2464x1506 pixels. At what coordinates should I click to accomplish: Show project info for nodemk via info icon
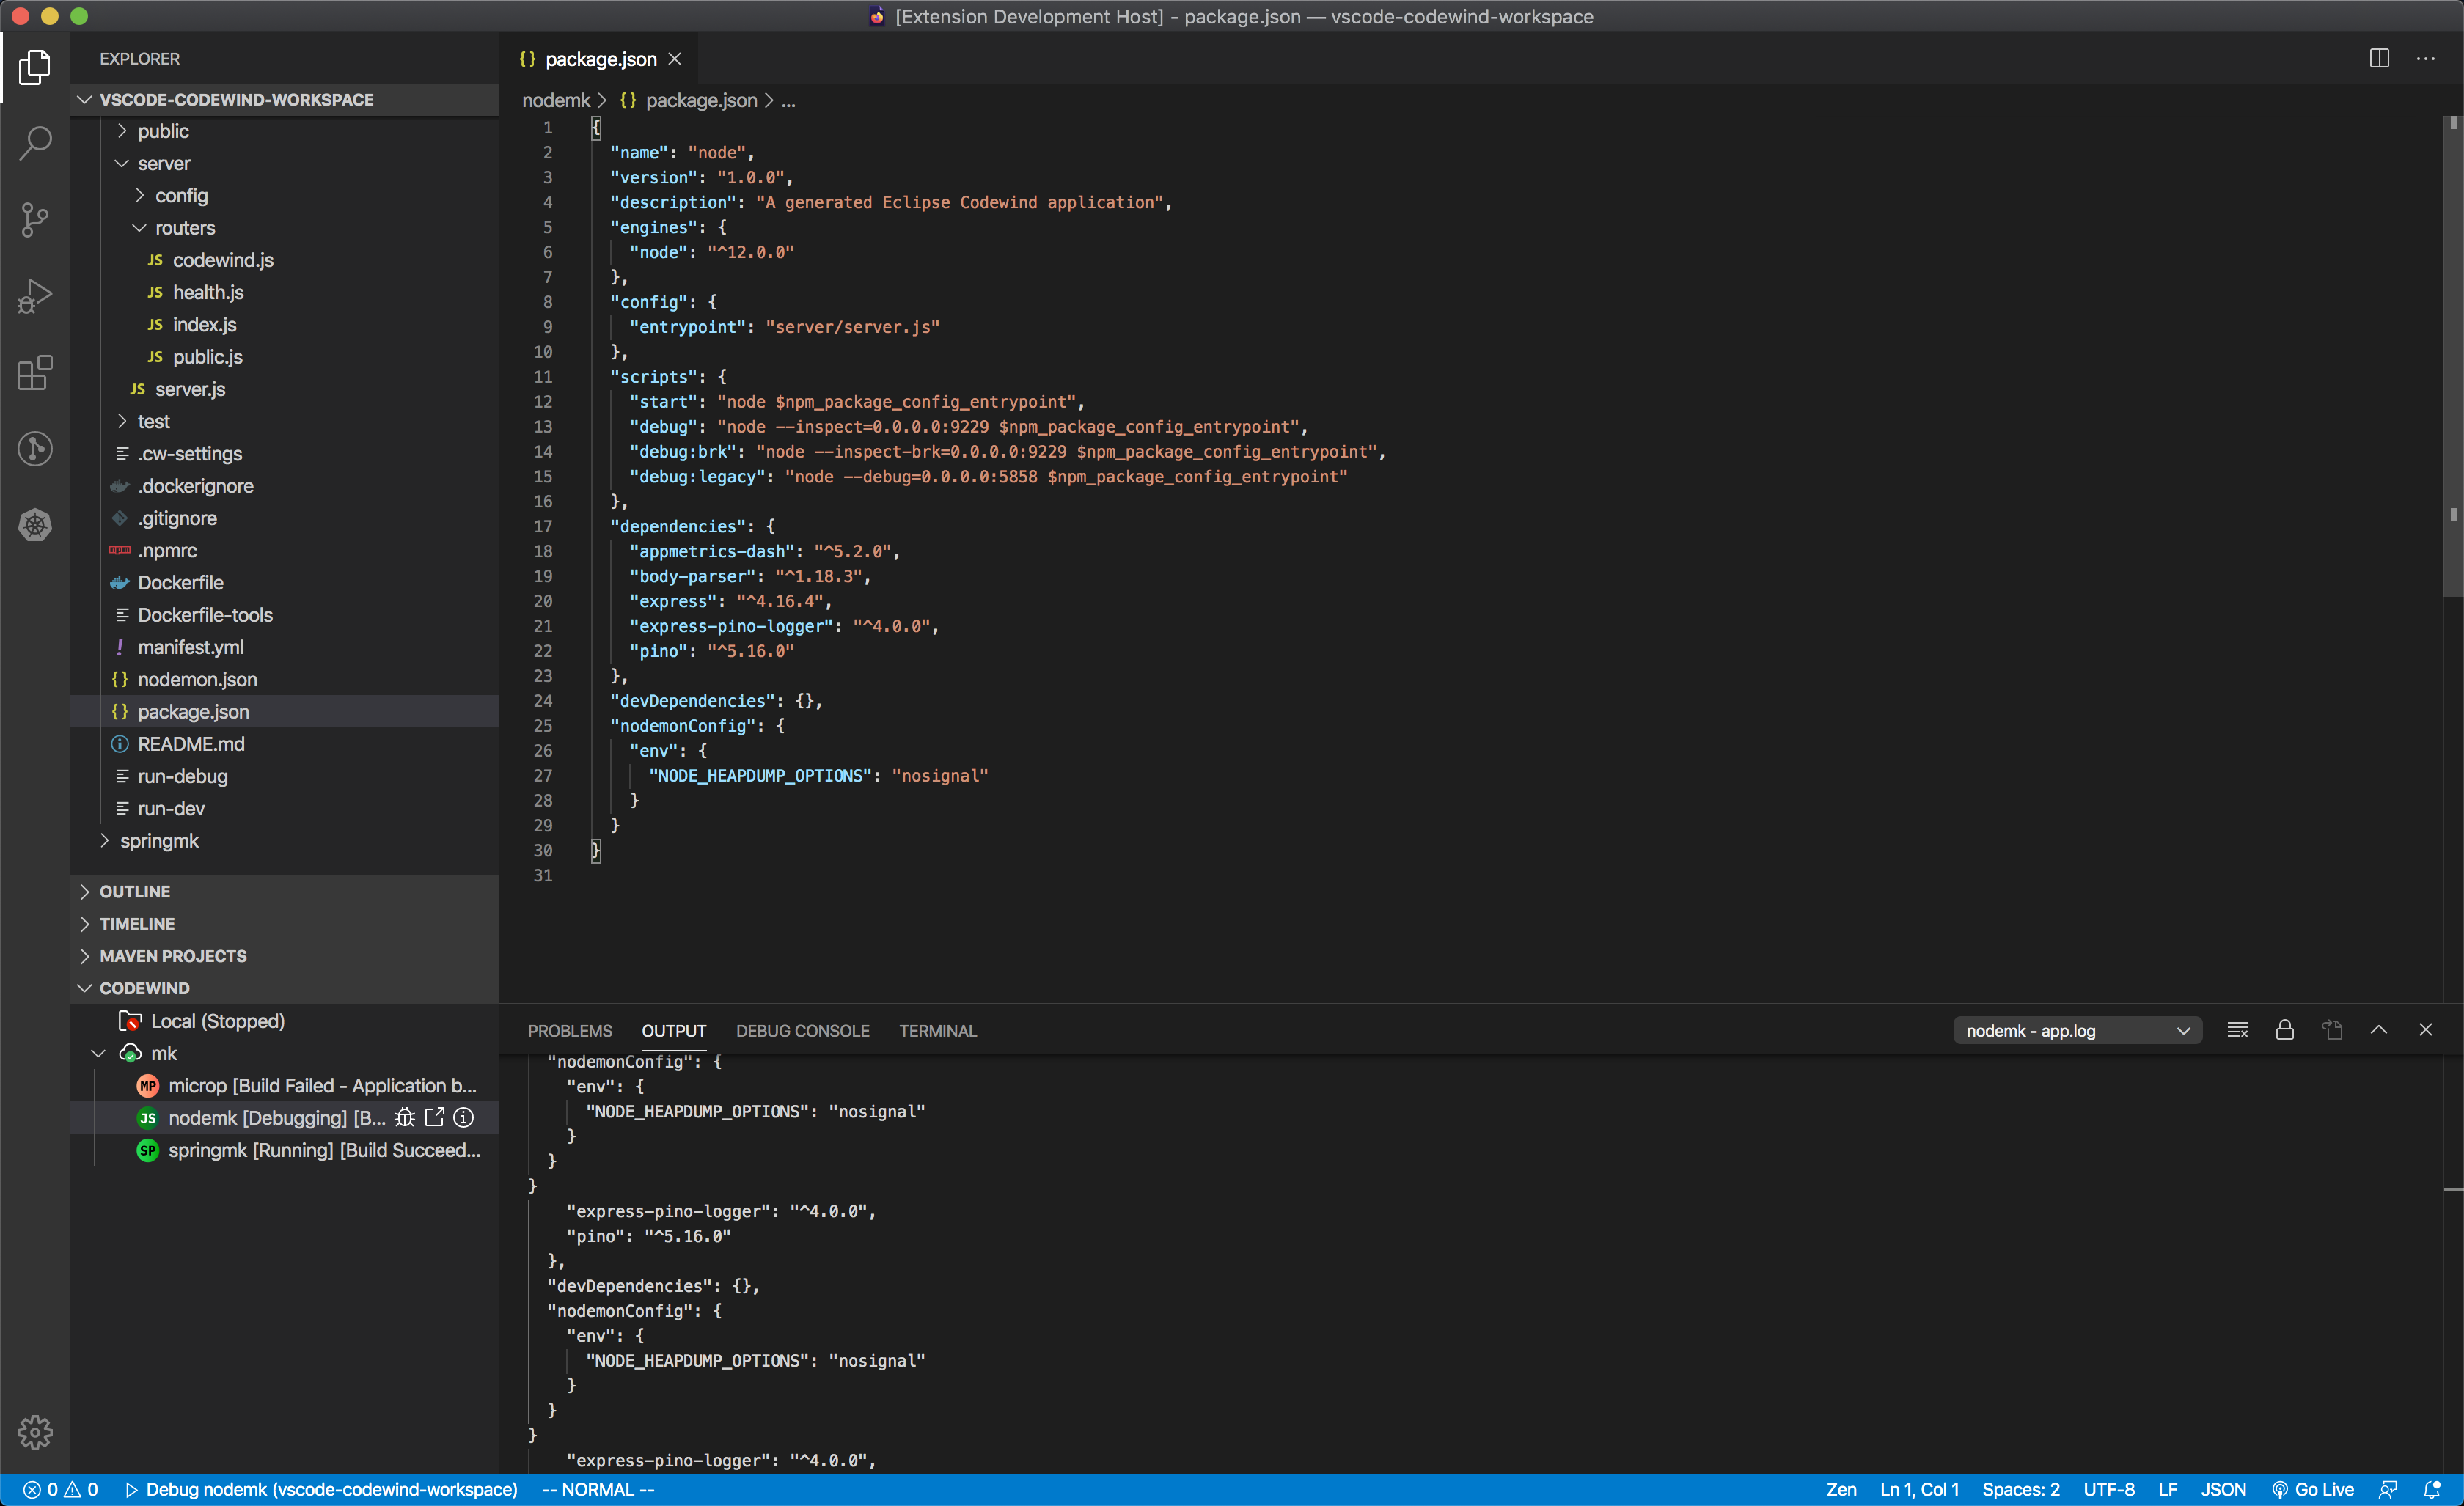point(463,1118)
